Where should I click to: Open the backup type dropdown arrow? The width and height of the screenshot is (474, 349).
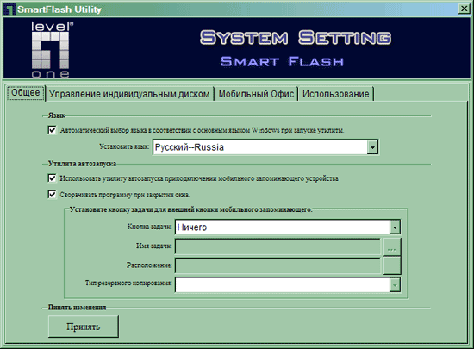pos(395,285)
